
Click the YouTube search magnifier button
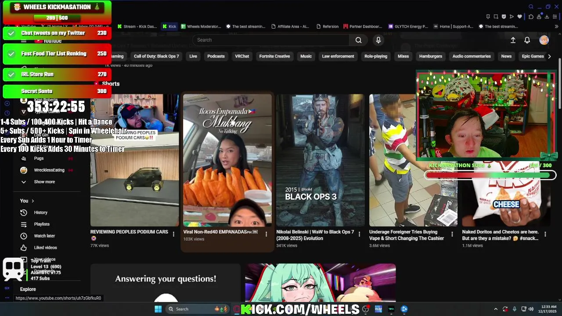tap(358, 40)
